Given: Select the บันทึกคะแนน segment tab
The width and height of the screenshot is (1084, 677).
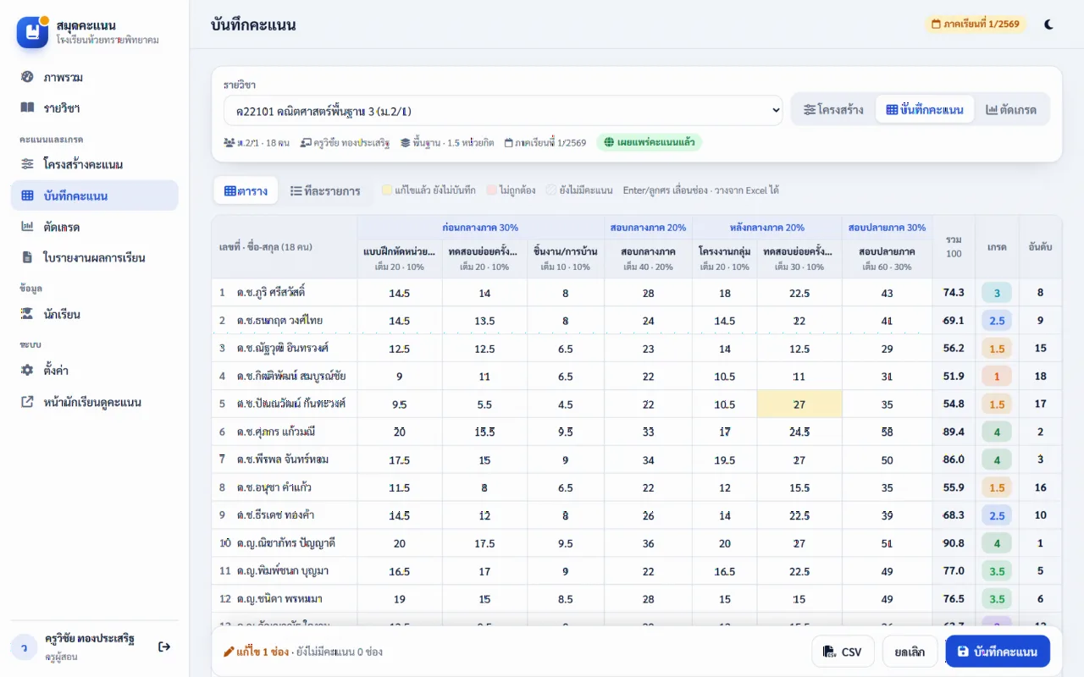Looking at the screenshot, I should click(925, 109).
